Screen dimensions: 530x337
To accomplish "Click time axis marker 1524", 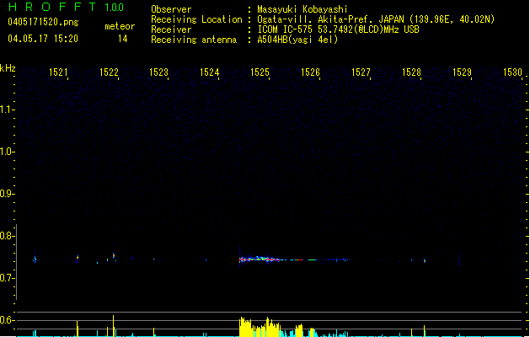I will coord(209,72).
